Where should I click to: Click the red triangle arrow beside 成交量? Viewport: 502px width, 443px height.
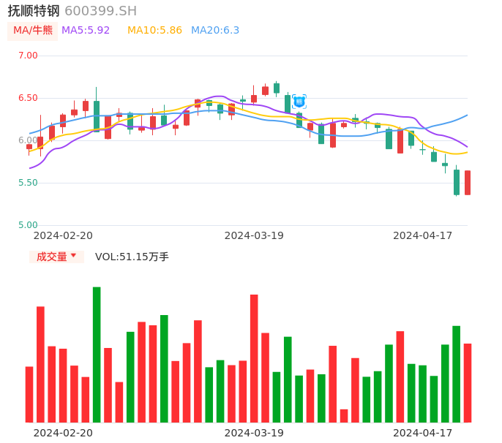click(x=73, y=256)
